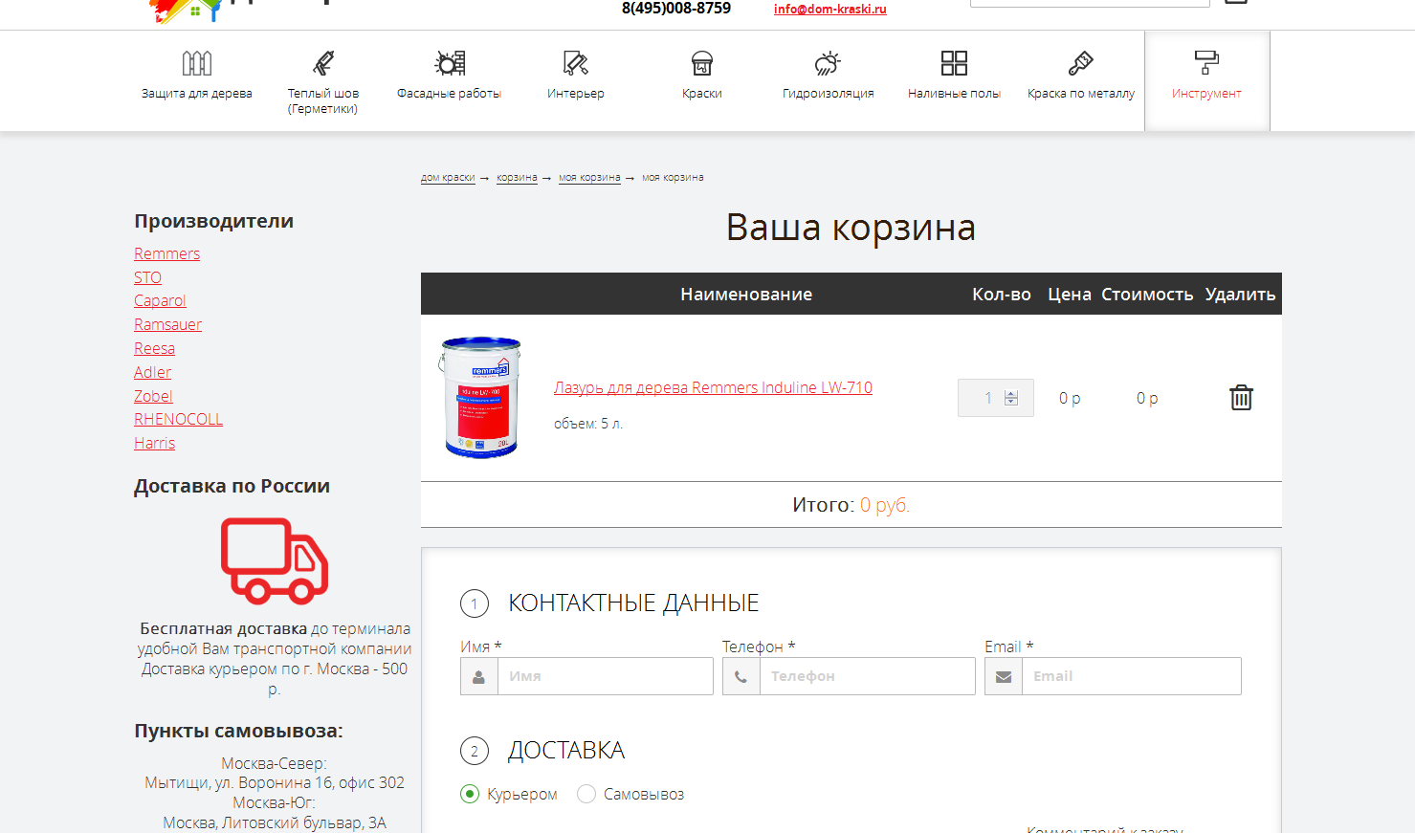
Task: Click the Итого total 0 руб. text
Action: click(851, 505)
